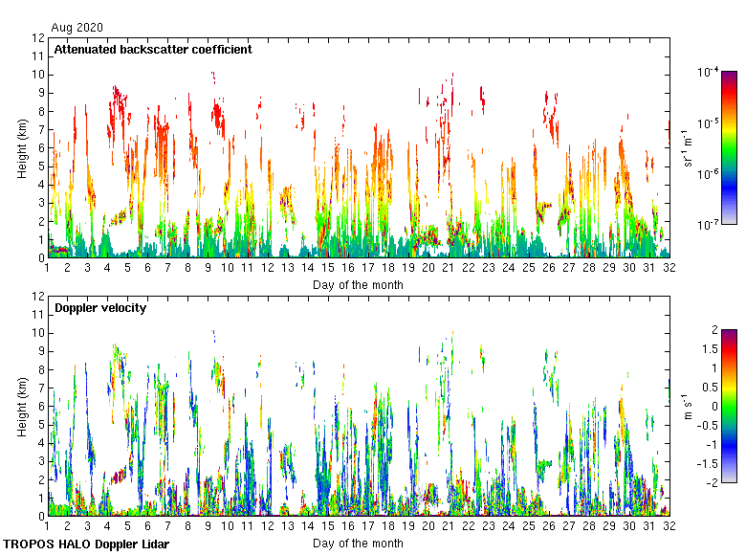Screen dimensions: 746x555
Task: Click the 10⁻⁴ label on backscatter colorbar
Action: (708, 72)
